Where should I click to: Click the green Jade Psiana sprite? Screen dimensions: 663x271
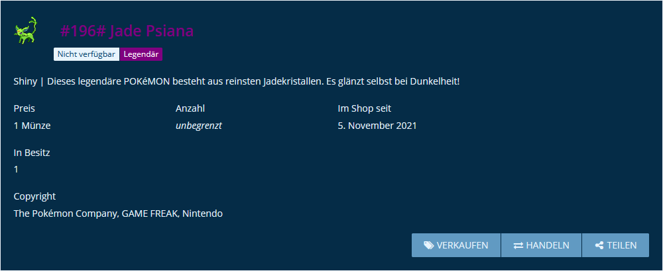coord(25,30)
